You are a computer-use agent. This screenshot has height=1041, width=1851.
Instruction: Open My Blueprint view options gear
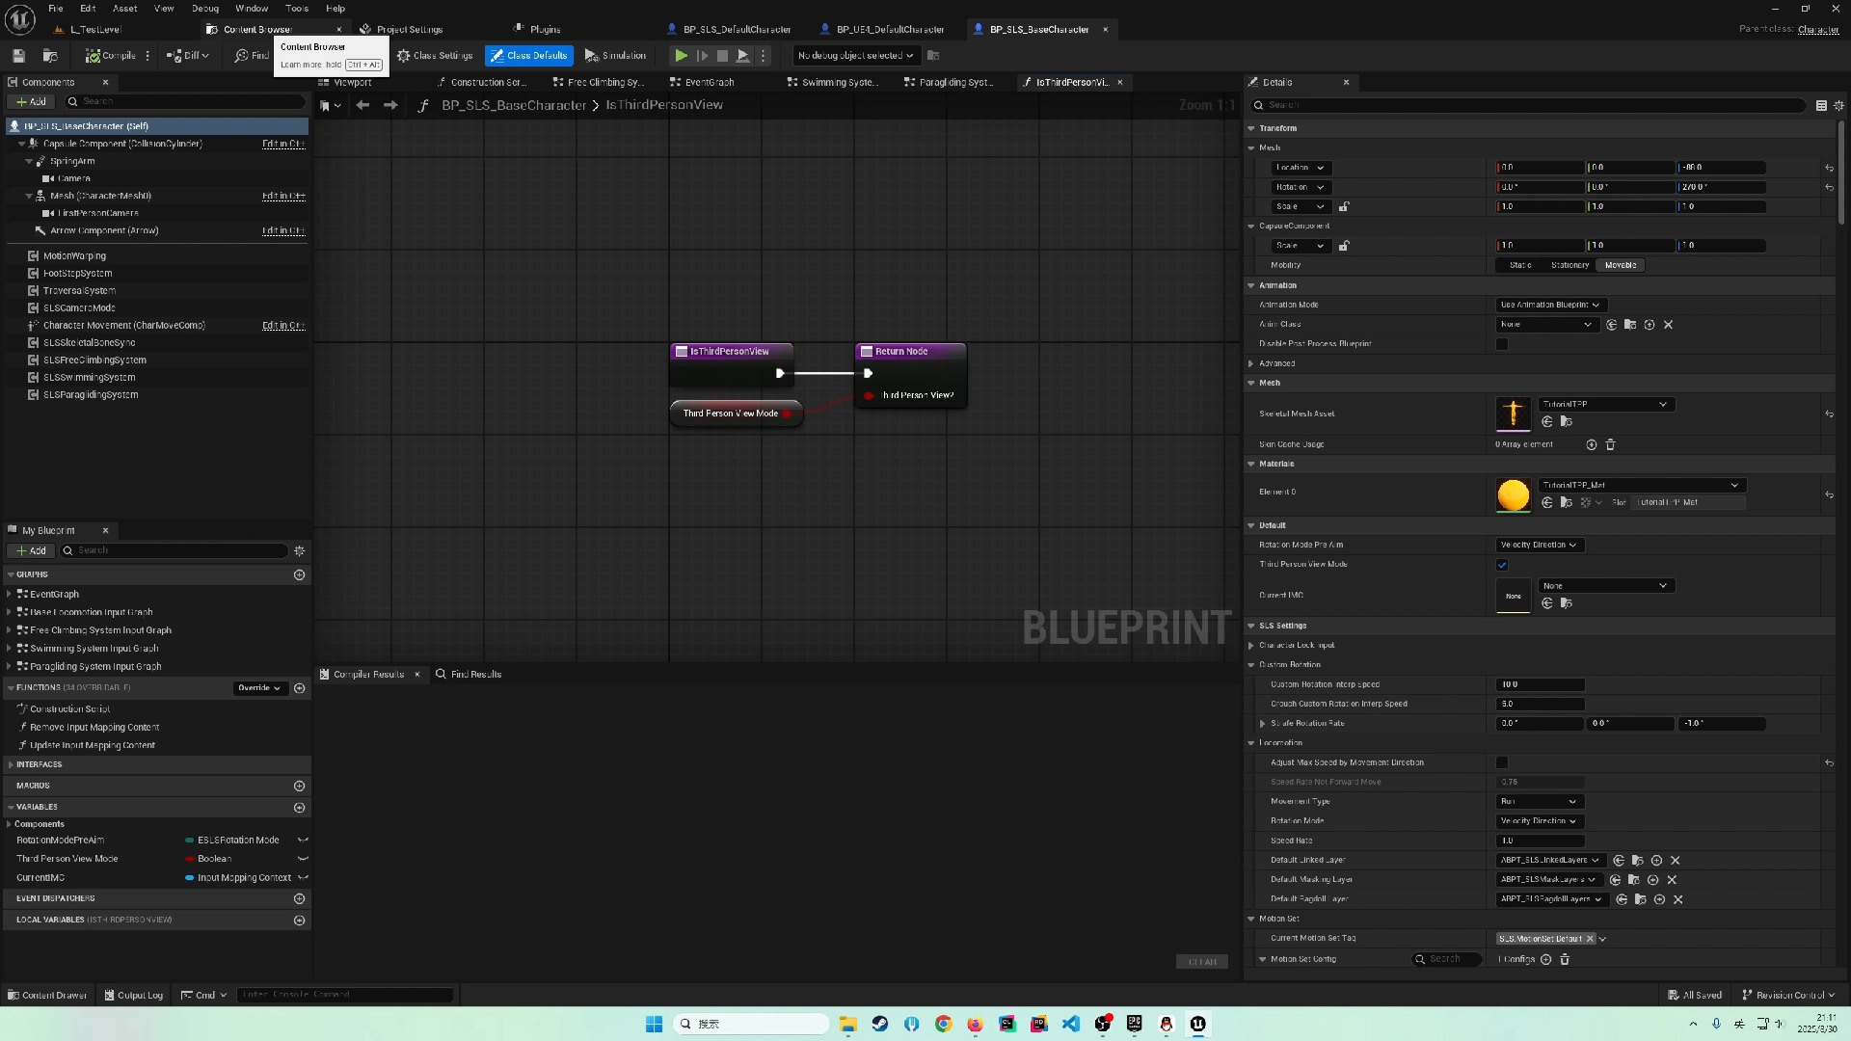299,551
